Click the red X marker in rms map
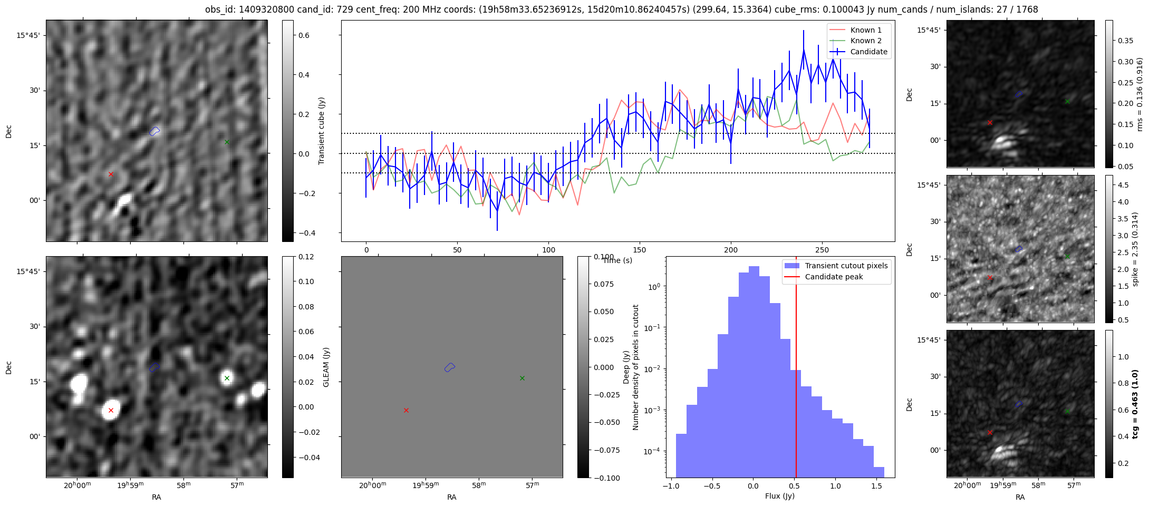The image size is (1149, 506). point(990,122)
